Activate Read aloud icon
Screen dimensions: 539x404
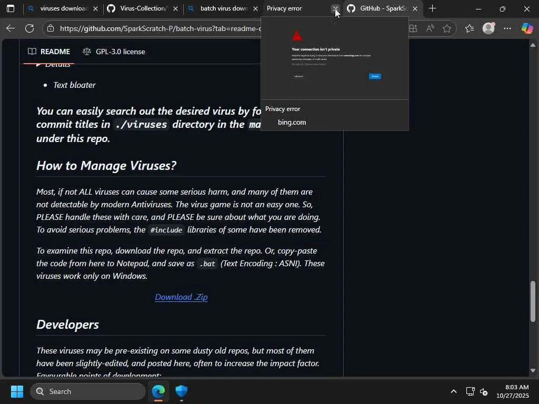tap(430, 28)
